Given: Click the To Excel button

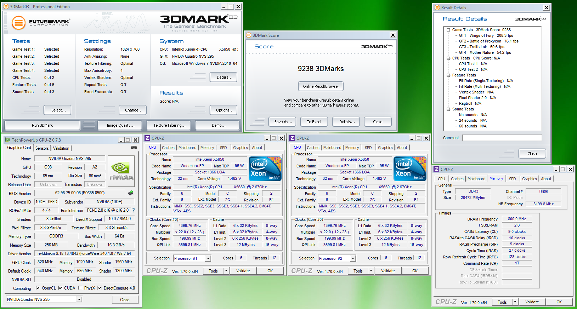Looking at the screenshot, I should 314,122.
